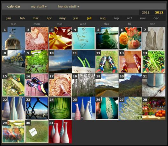The width and height of the screenshot is (168, 146).
Task: Go to the jun month
Action: (x=76, y=18)
